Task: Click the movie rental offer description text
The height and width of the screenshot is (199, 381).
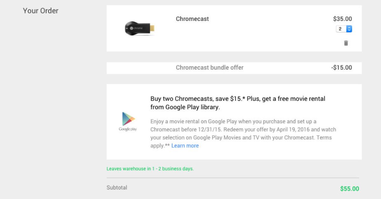Action: (x=243, y=133)
